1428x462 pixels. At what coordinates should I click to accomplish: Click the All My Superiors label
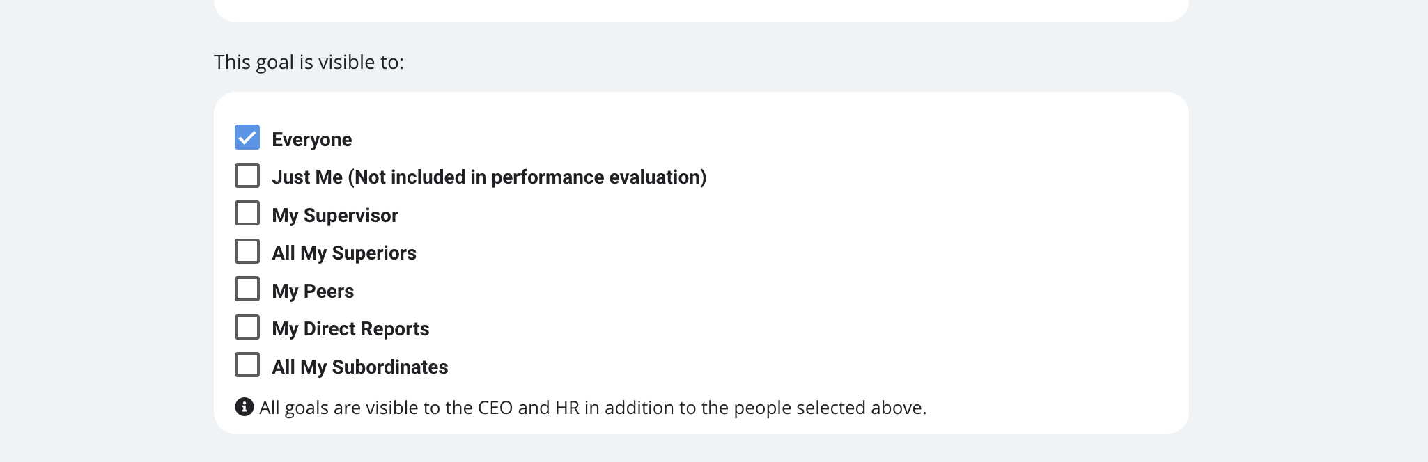pyautogui.click(x=344, y=253)
